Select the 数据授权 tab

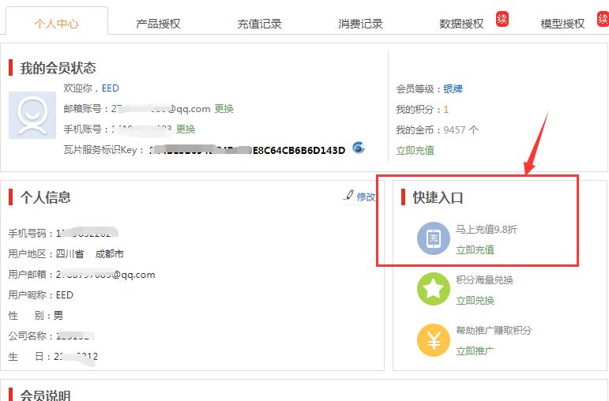tap(461, 24)
